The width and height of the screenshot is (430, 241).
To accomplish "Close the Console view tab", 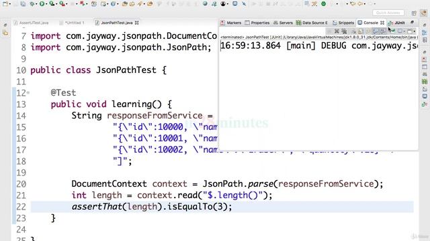I will pyautogui.click(x=382, y=23).
